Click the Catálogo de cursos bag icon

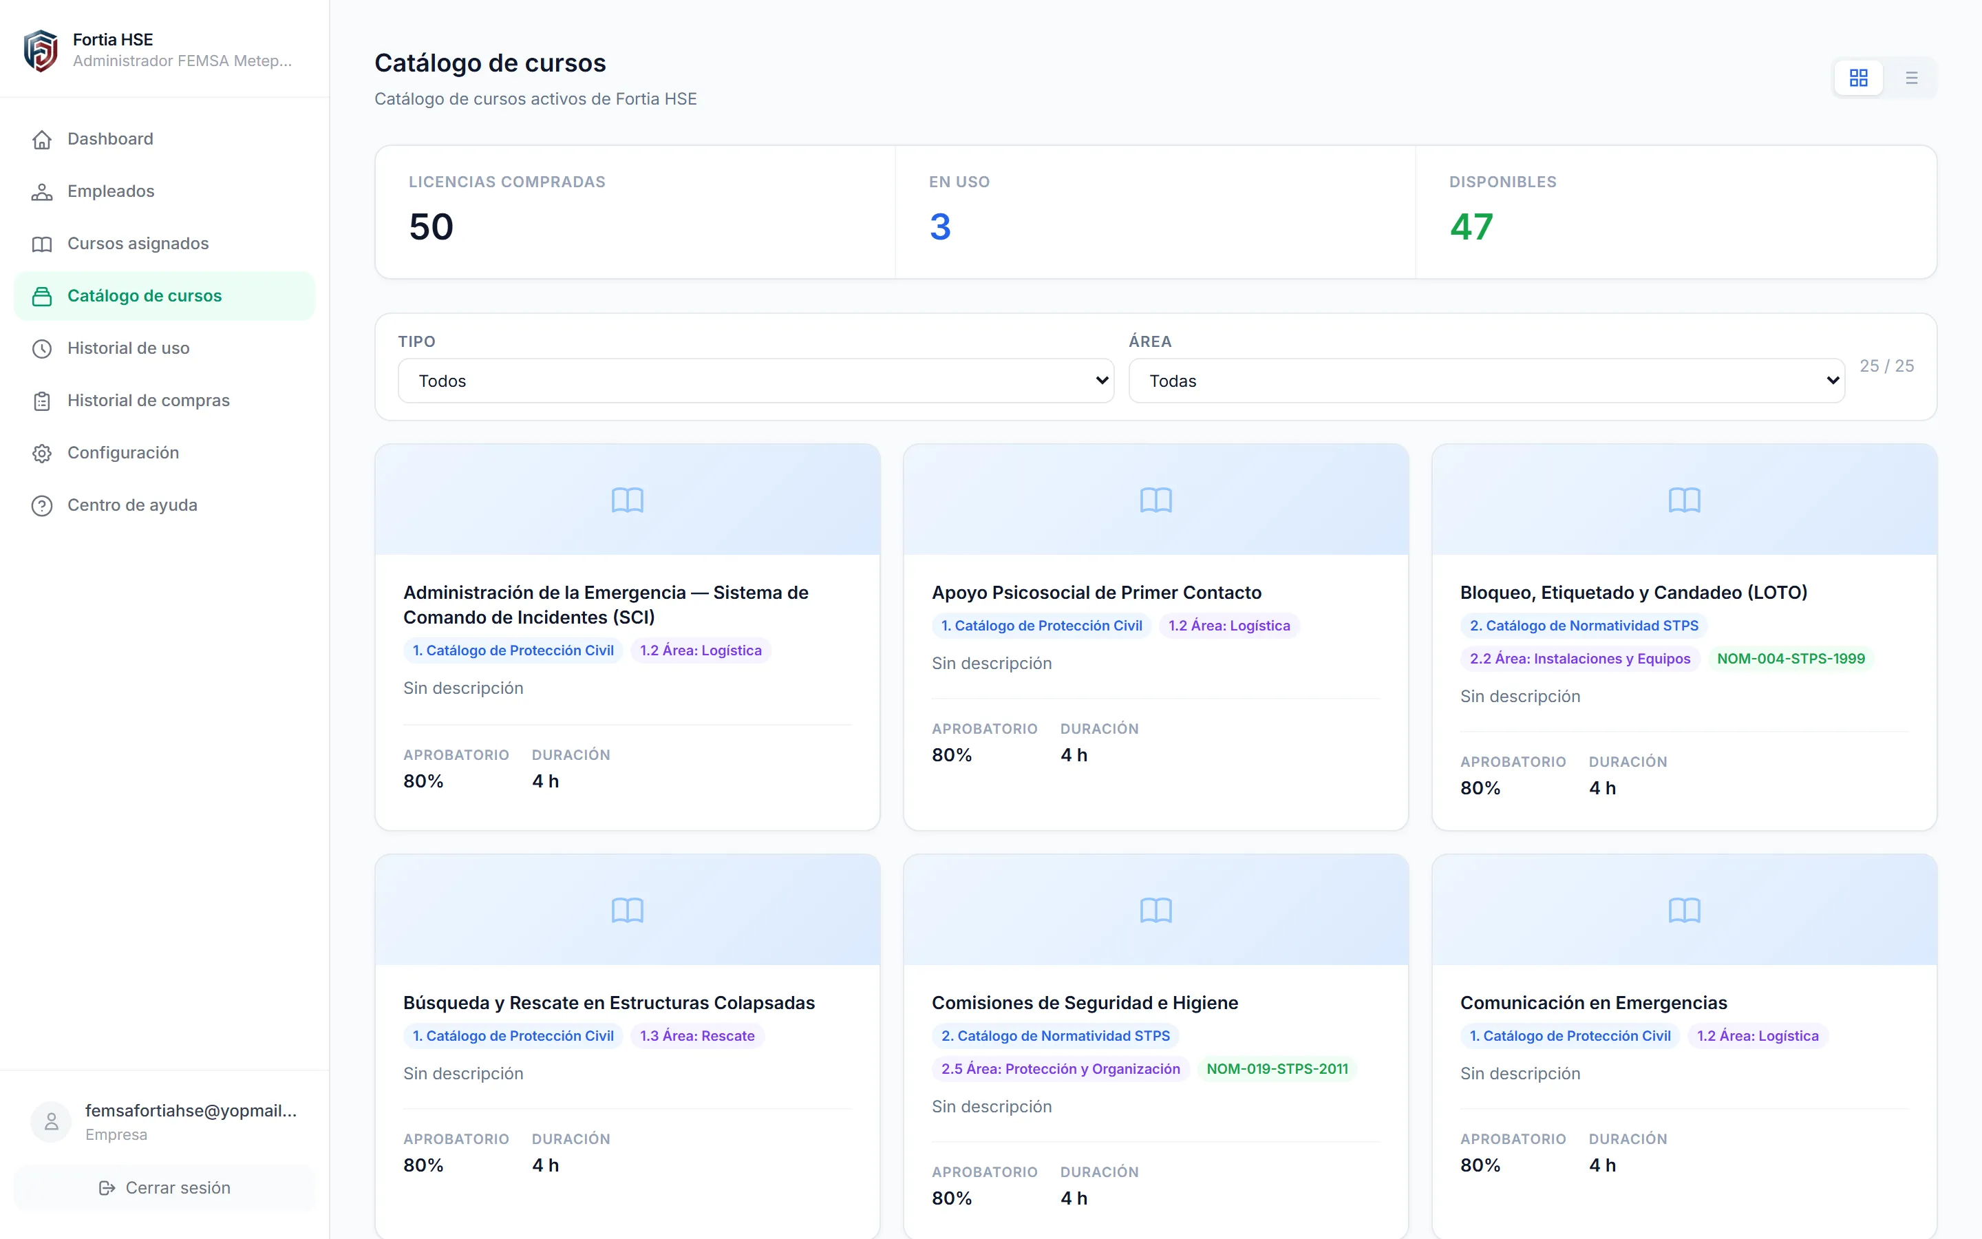point(42,297)
